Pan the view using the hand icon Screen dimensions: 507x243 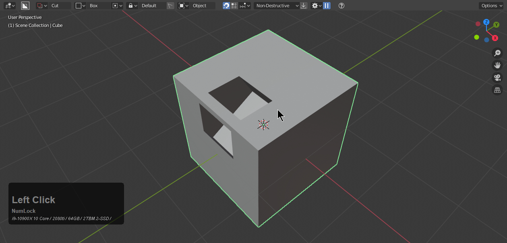(497, 65)
